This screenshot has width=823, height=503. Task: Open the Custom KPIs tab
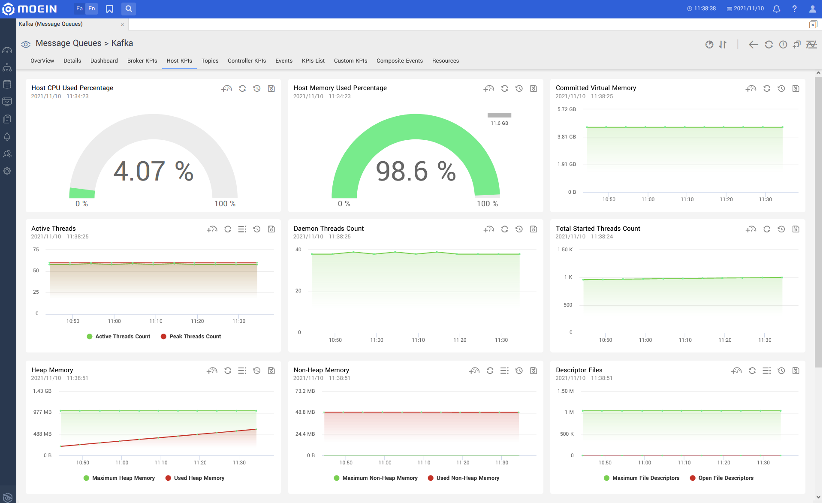[x=351, y=61]
